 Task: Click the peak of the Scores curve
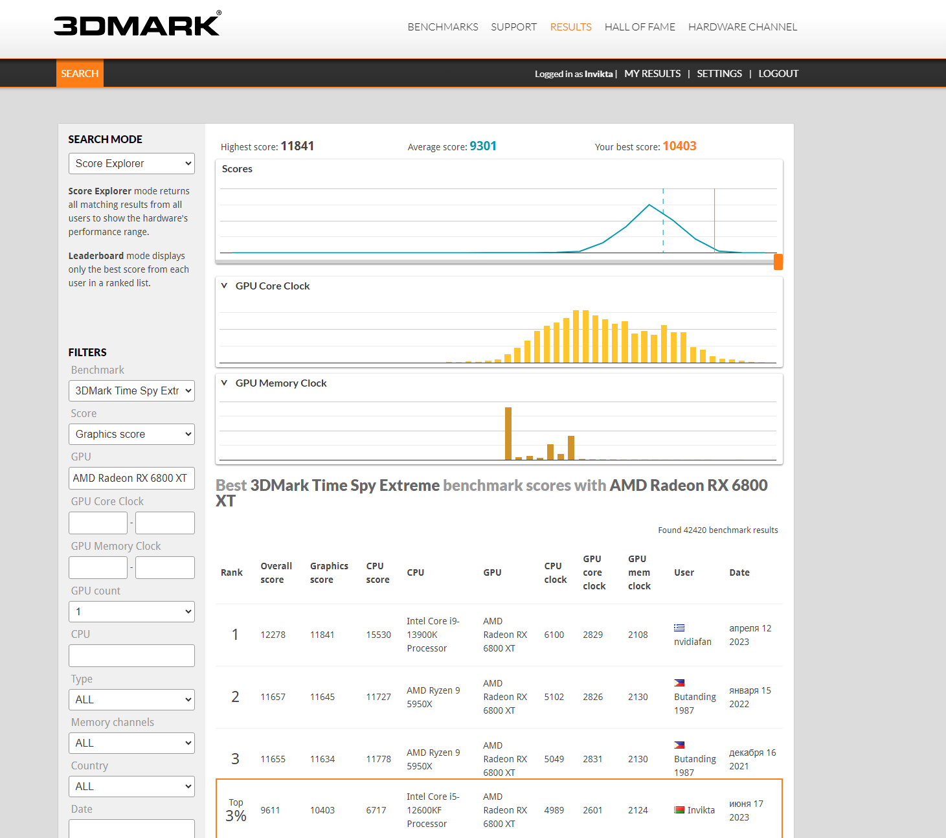tap(649, 205)
